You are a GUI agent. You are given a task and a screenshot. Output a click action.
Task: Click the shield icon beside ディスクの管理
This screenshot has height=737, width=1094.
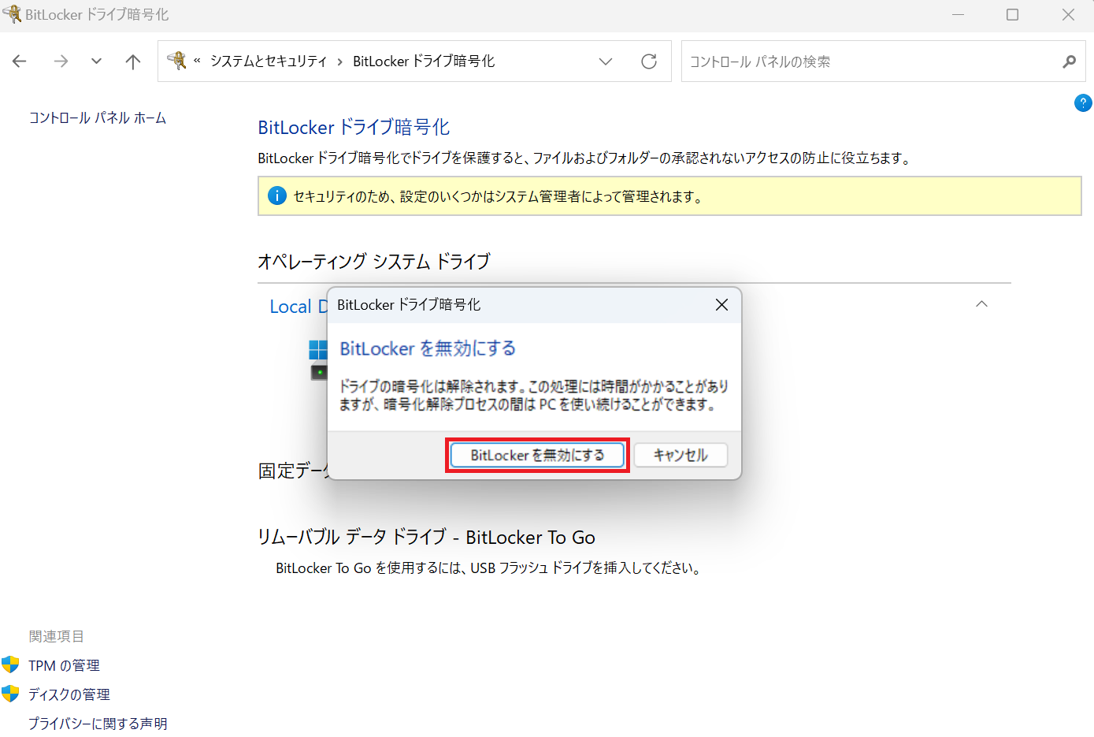10,694
